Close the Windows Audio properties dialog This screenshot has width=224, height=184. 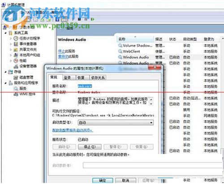tap(155, 68)
